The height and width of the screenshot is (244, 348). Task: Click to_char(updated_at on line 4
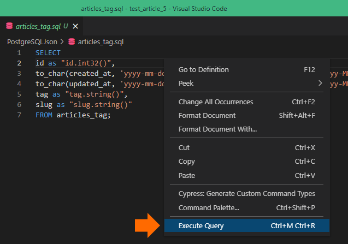(73, 84)
